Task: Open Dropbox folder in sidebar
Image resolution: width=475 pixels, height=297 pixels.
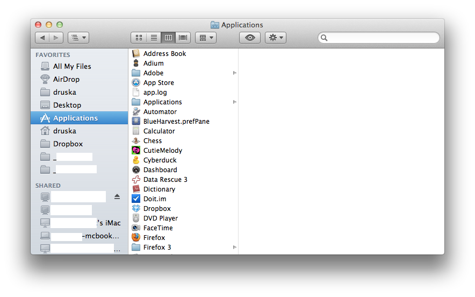Action: pos(80,144)
